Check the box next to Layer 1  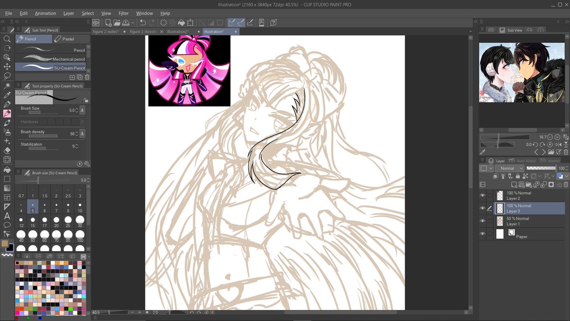pyautogui.click(x=490, y=221)
